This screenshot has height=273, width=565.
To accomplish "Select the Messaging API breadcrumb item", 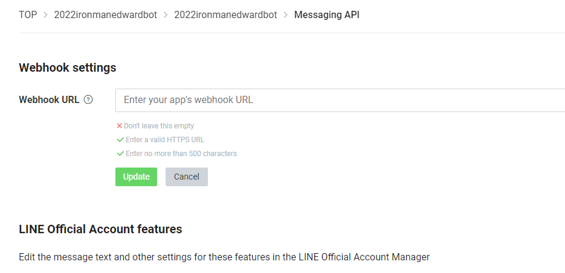I will pos(326,14).
